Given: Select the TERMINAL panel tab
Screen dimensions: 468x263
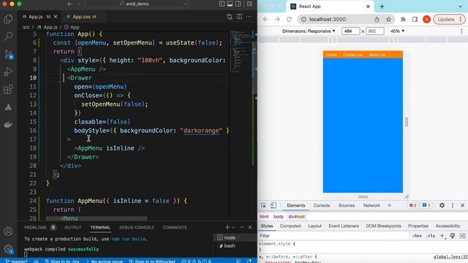Looking at the screenshot, I should coord(100,227).
